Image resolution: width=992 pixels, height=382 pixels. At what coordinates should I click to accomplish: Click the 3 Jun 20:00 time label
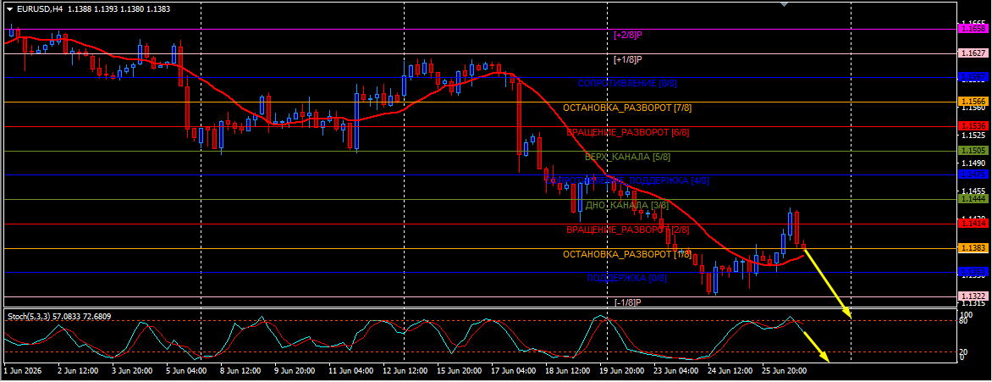(133, 369)
